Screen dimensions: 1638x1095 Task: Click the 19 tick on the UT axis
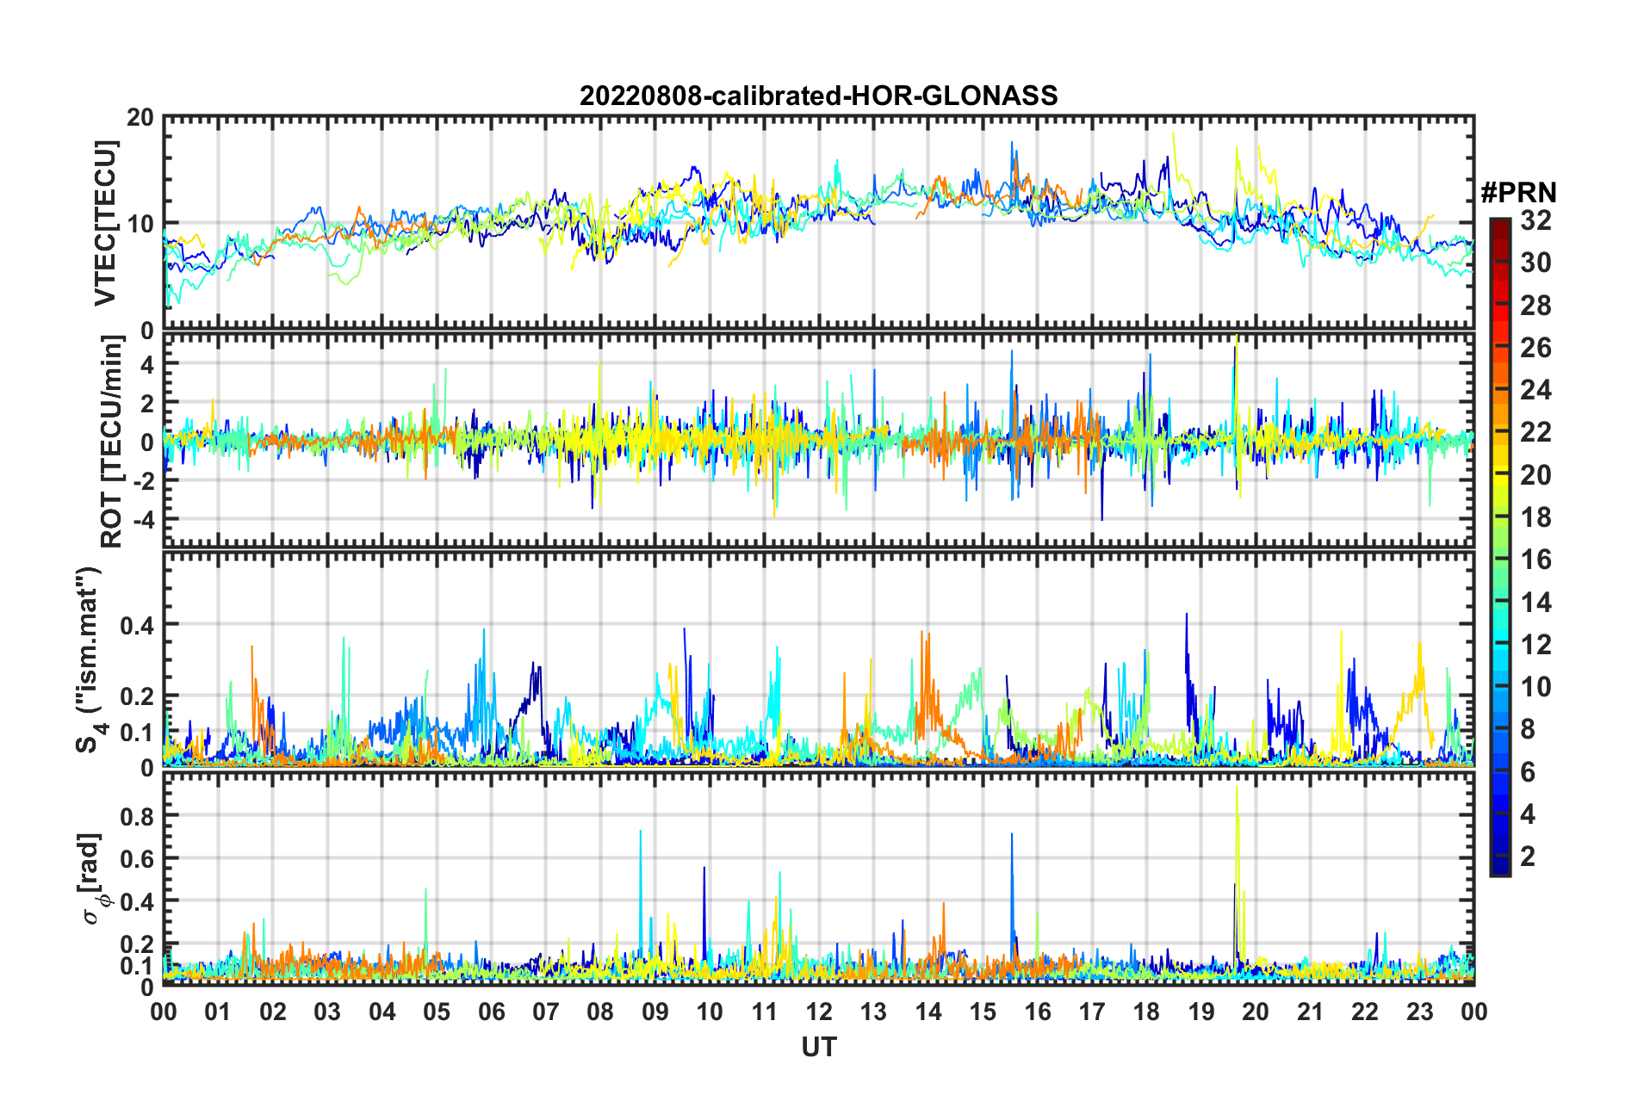pos(1201,1011)
